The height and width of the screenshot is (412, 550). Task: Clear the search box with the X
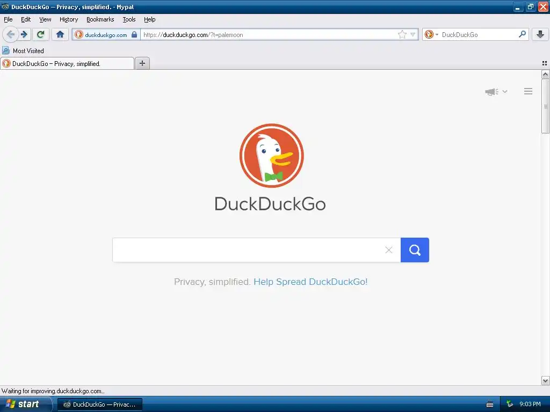pos(389,250)
